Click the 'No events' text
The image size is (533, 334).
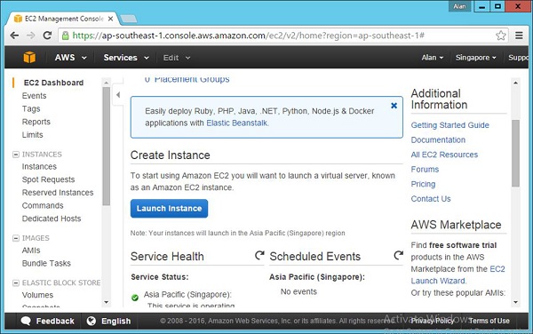298,291
